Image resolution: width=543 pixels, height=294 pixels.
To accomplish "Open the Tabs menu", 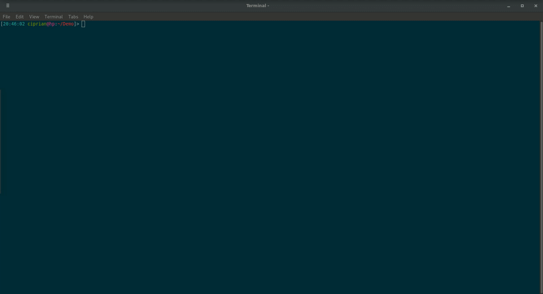I will pyautogui.click(x=73, y=17).
